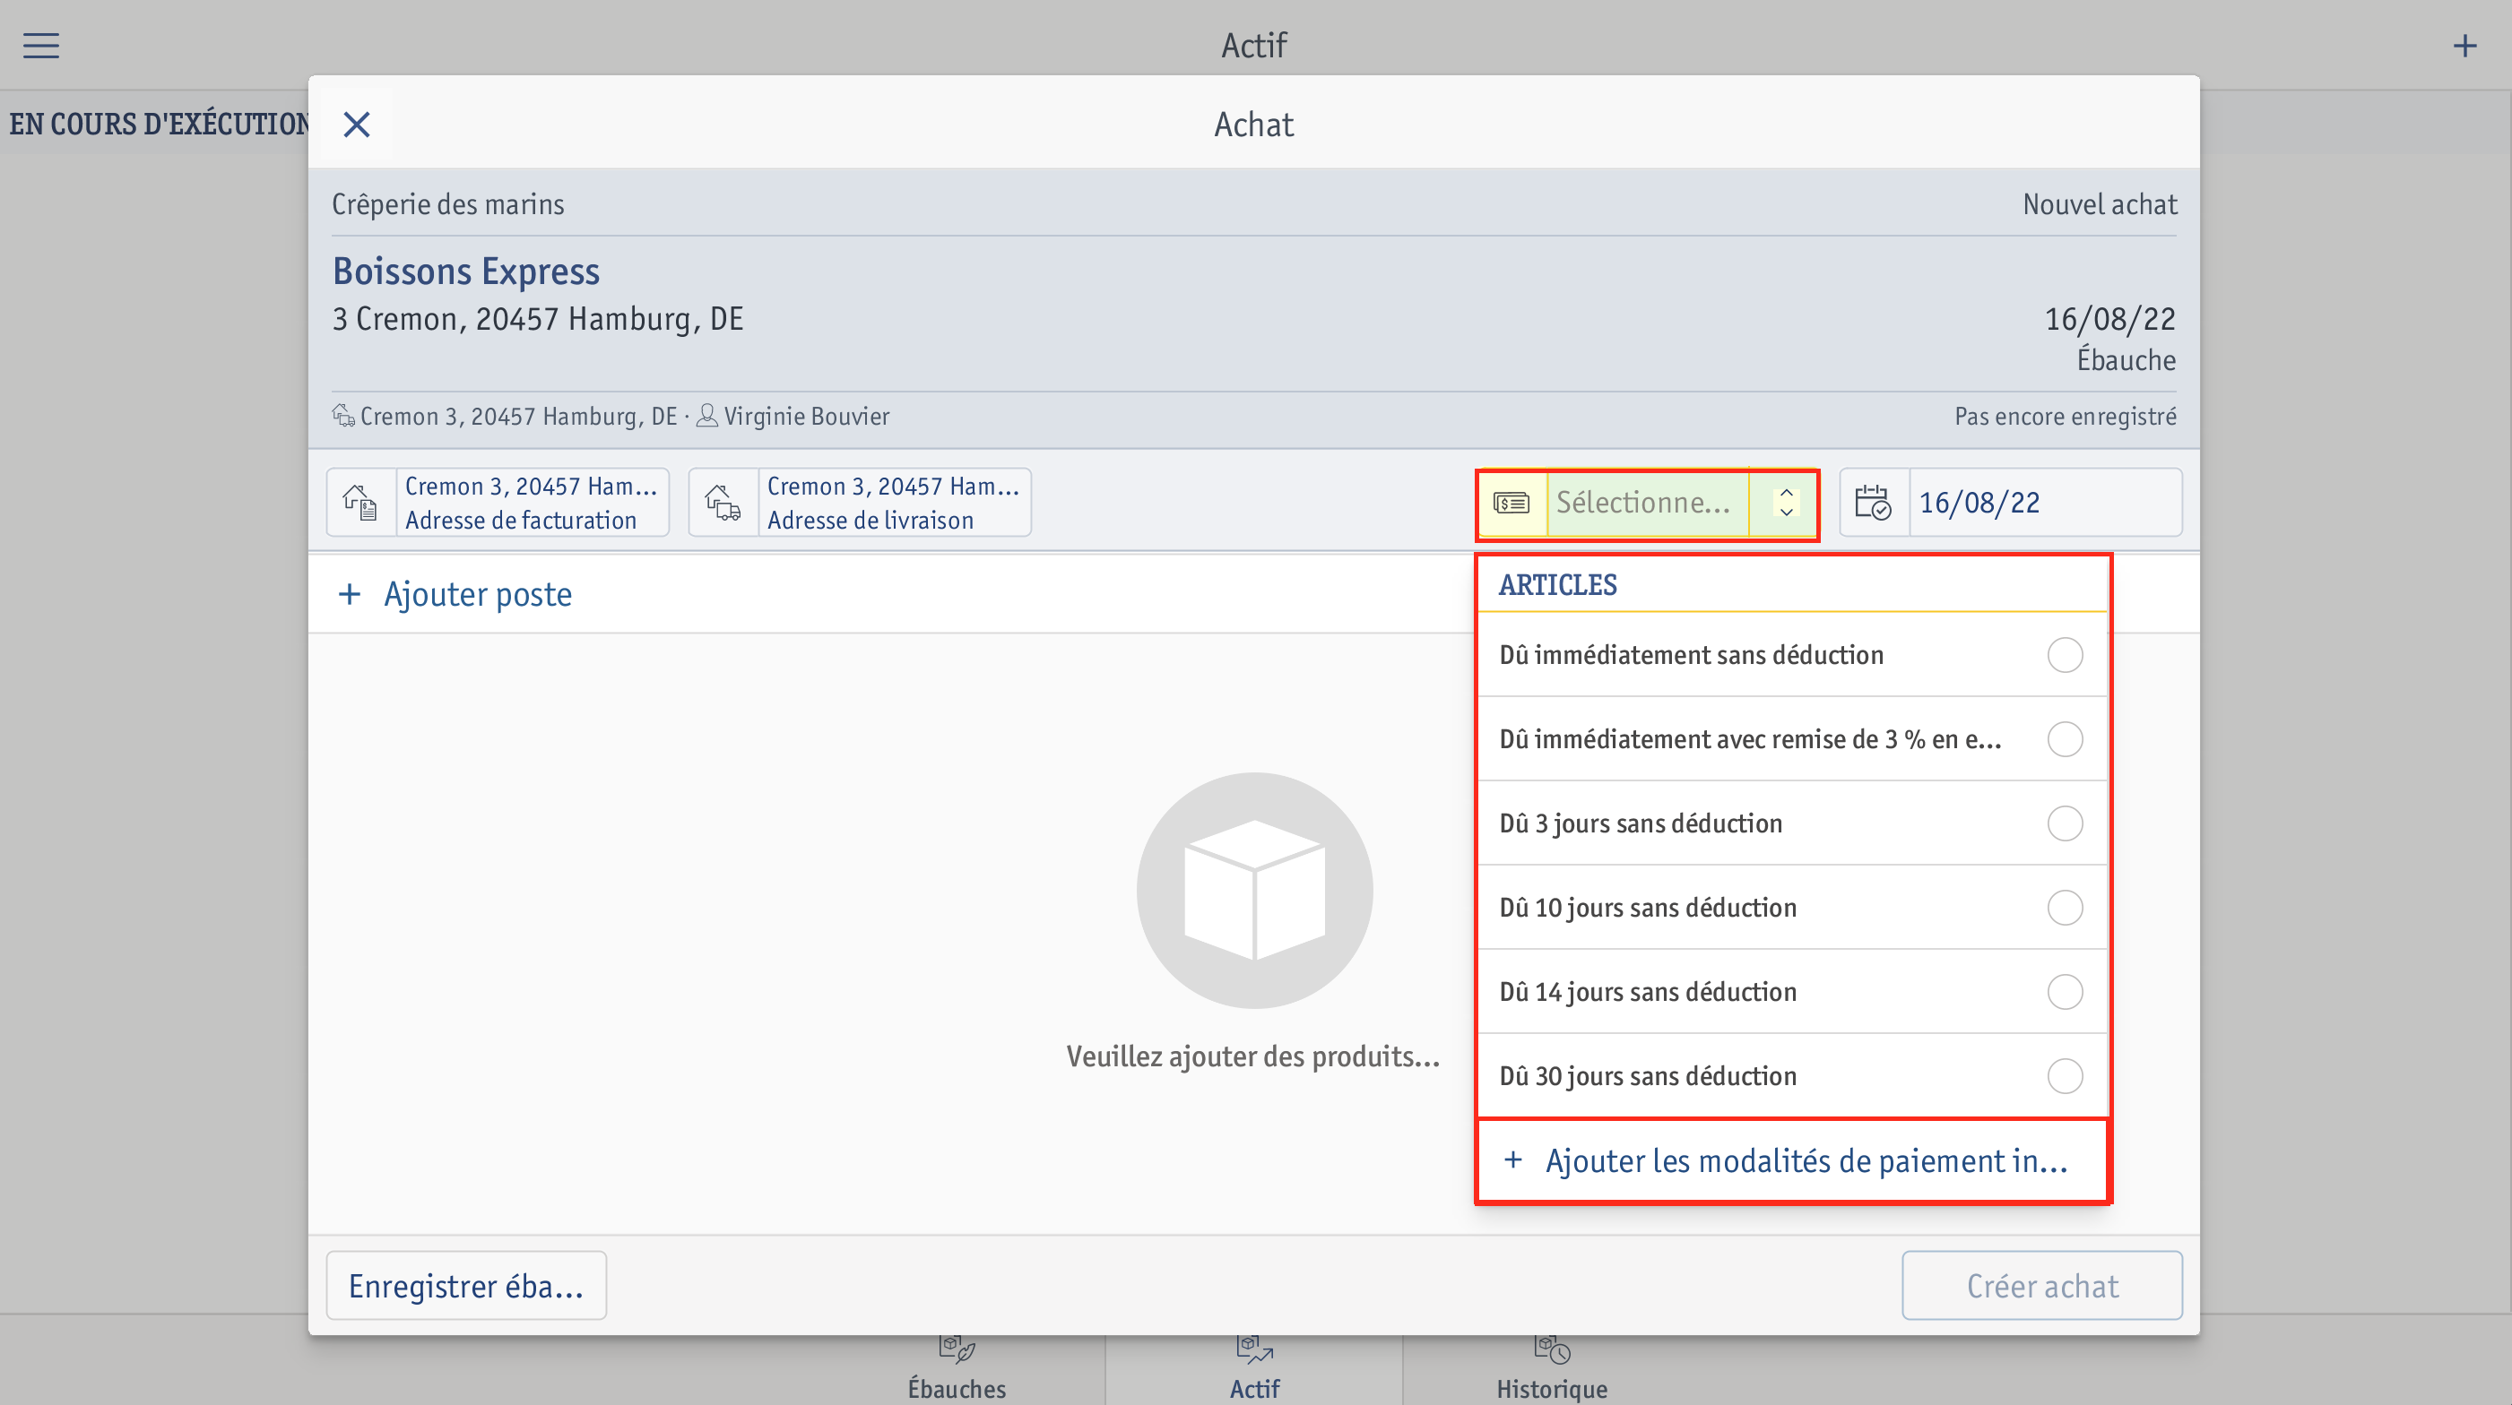Click the Actif tab icon
The width and height of the screenshot is (2512, 1405).
1254,1349
